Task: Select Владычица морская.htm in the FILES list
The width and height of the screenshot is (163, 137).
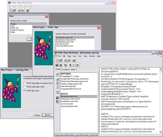Action: [x=71, y=99]
